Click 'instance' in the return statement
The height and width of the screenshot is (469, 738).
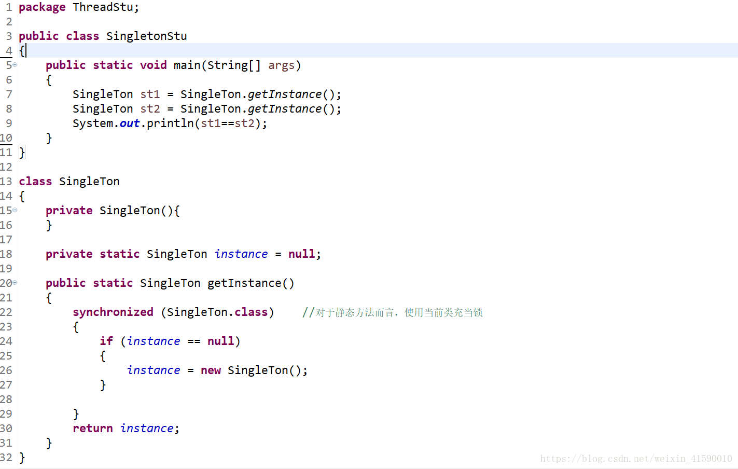(147, 429)
